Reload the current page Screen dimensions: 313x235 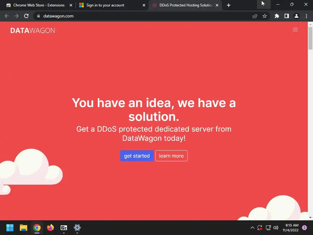[26, 16]
